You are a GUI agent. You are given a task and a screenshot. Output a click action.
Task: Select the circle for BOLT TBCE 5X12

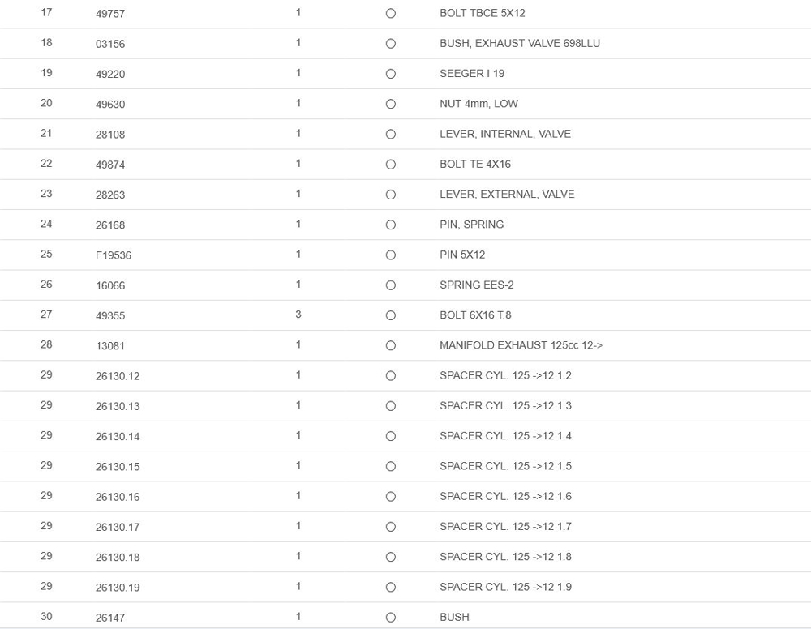click(x=391, y=14)
